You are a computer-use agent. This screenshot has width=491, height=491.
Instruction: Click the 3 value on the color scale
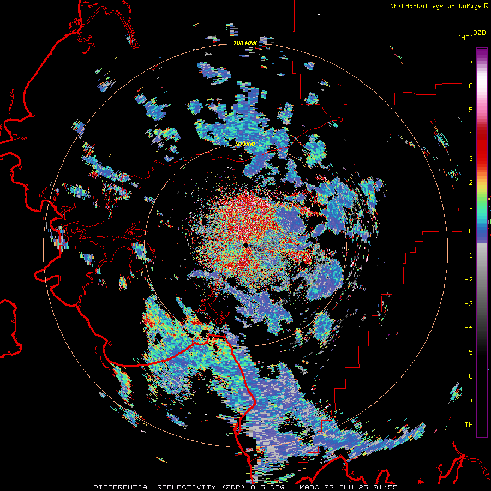tap(471, 158)
